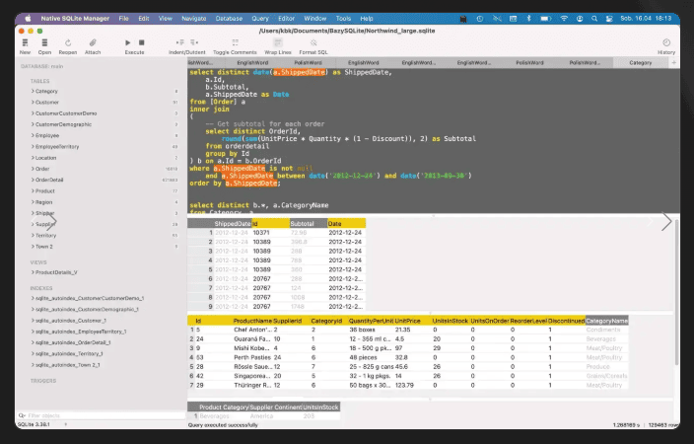This screenshot has width=694, height=444.
Task: Expand the Product table node
Action: point(33,190)
